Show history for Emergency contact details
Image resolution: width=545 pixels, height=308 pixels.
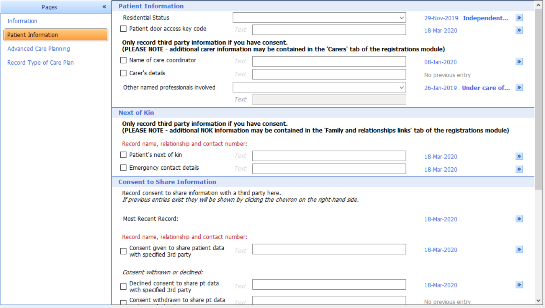click(519, 169)
